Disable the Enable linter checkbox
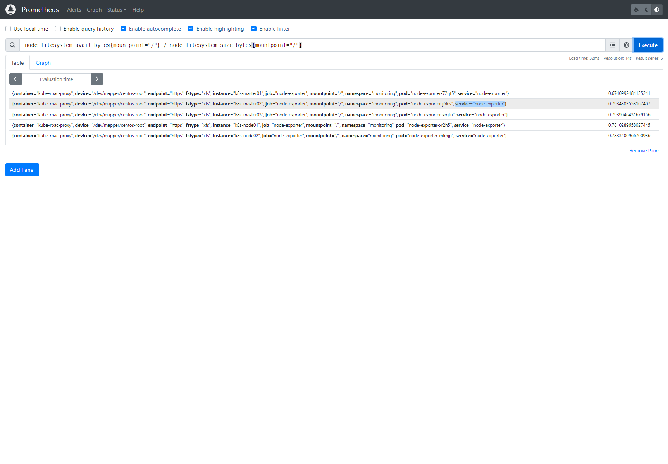668x464 pixels. click(x=254, y=29)
